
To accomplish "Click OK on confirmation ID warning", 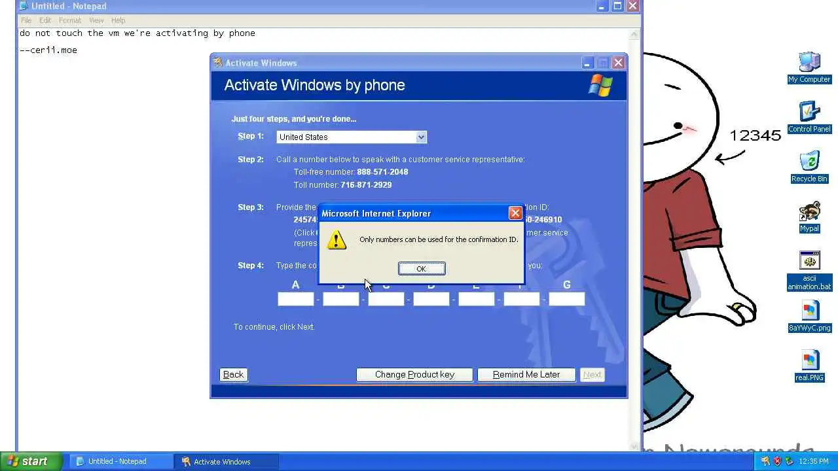I will [x=422, y=269].
